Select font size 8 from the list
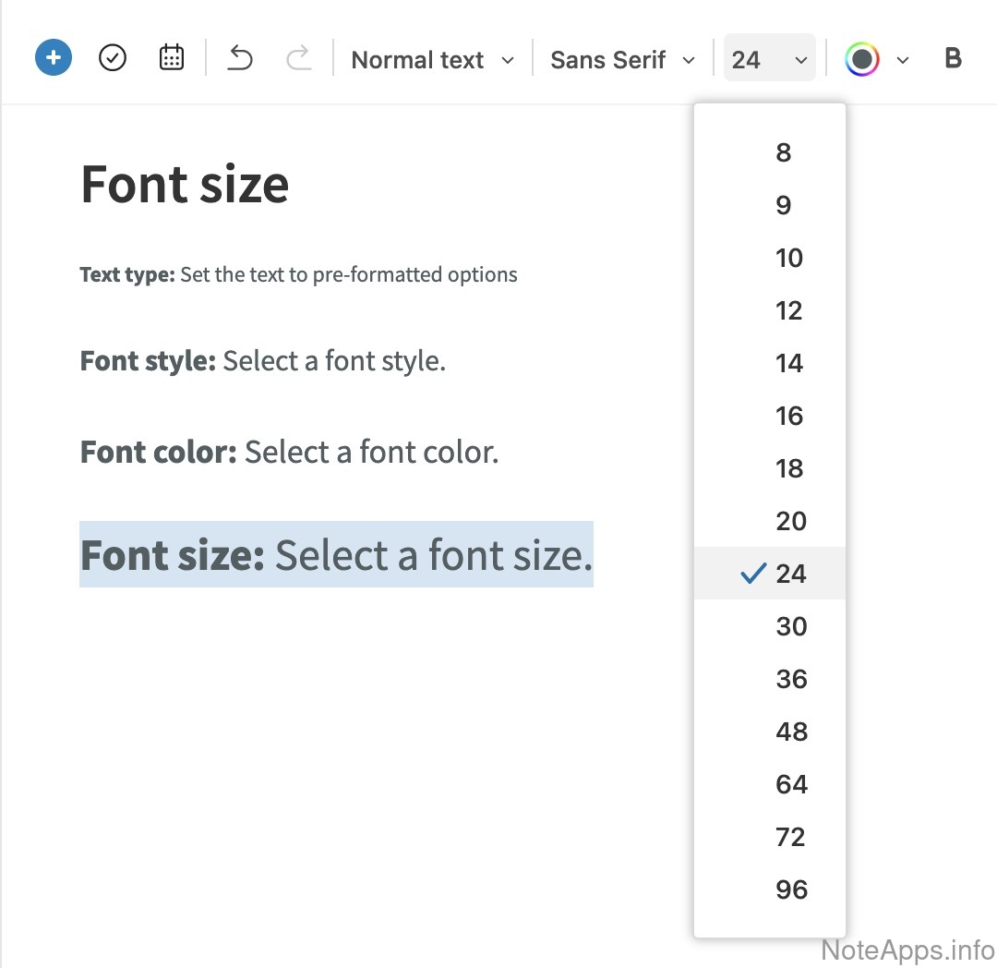997x968 pixels. pyautogui.click(x=783, y=152)
